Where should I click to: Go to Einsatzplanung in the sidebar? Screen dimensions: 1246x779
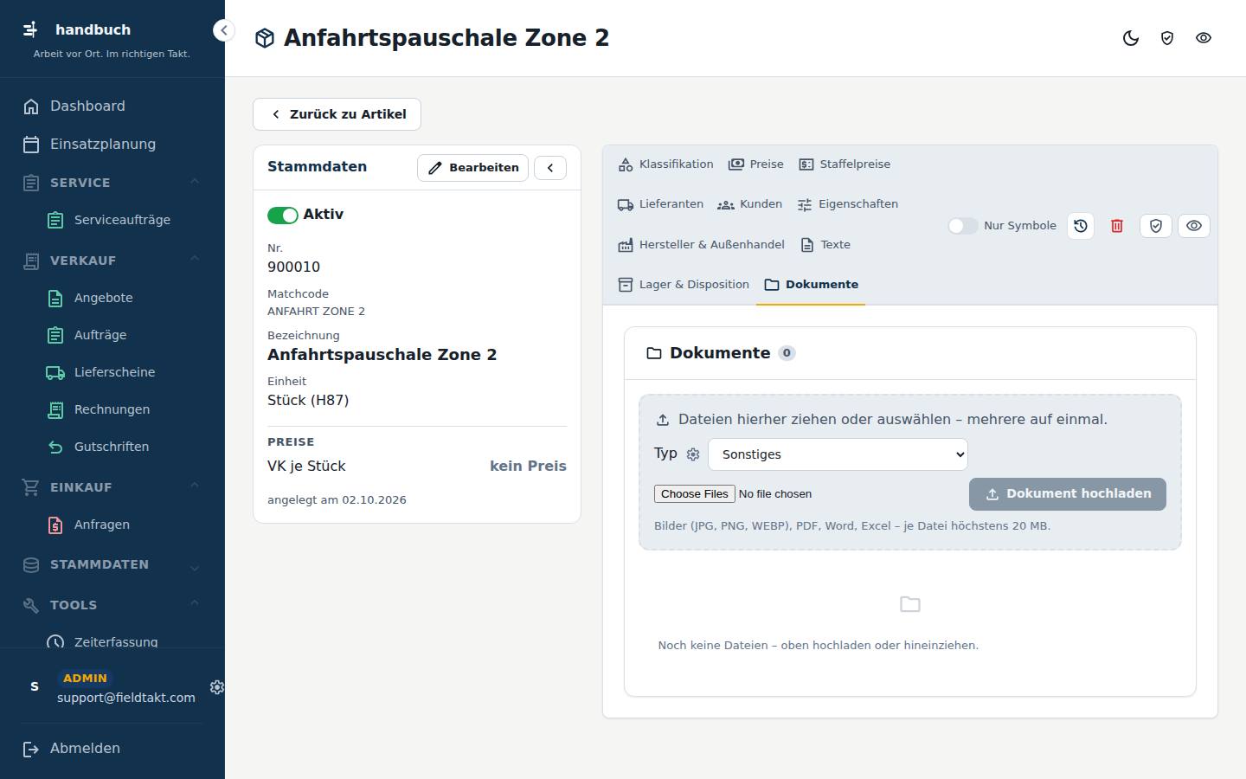[112, 145]
